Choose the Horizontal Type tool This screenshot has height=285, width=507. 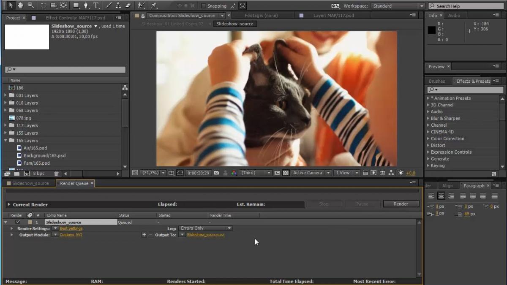[x=96, y=5]
